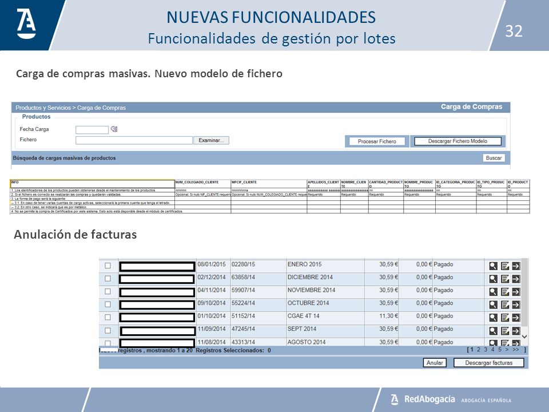Click the Buscar button

point(494,158)
